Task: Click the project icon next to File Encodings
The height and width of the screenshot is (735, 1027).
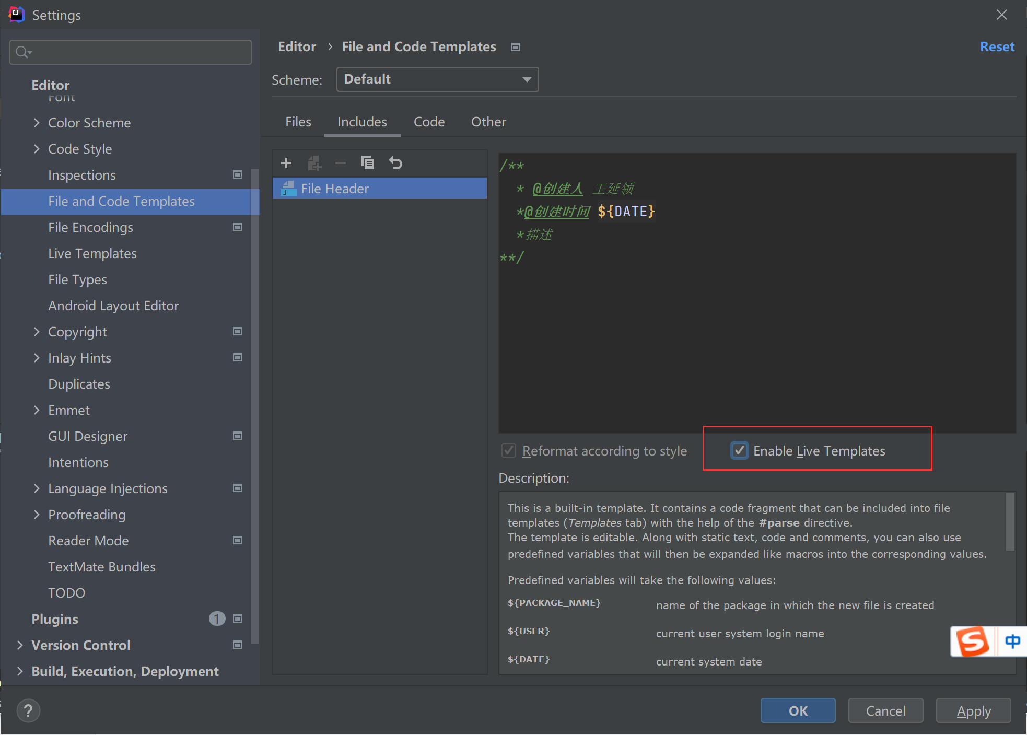Action: pos(238,227)
